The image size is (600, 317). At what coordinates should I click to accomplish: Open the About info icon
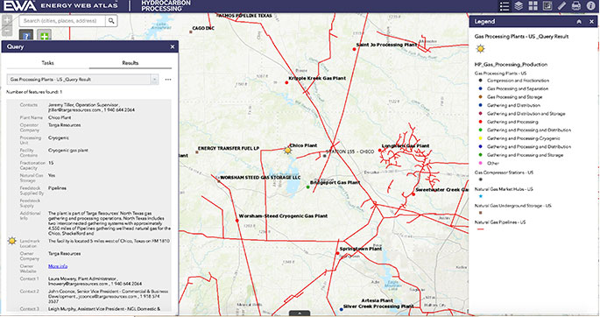pos(591,6)
